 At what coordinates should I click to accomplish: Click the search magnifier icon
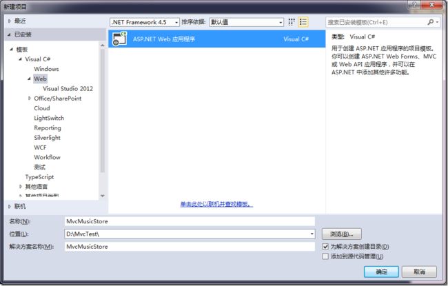pos(430,22)
